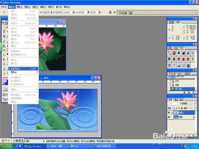Select the Notes tool in the toolbox

(x=4, y=69)
